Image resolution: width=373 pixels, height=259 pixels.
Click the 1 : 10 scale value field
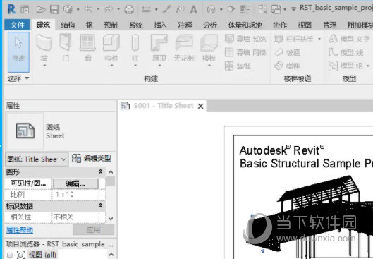tap(75, 195)
